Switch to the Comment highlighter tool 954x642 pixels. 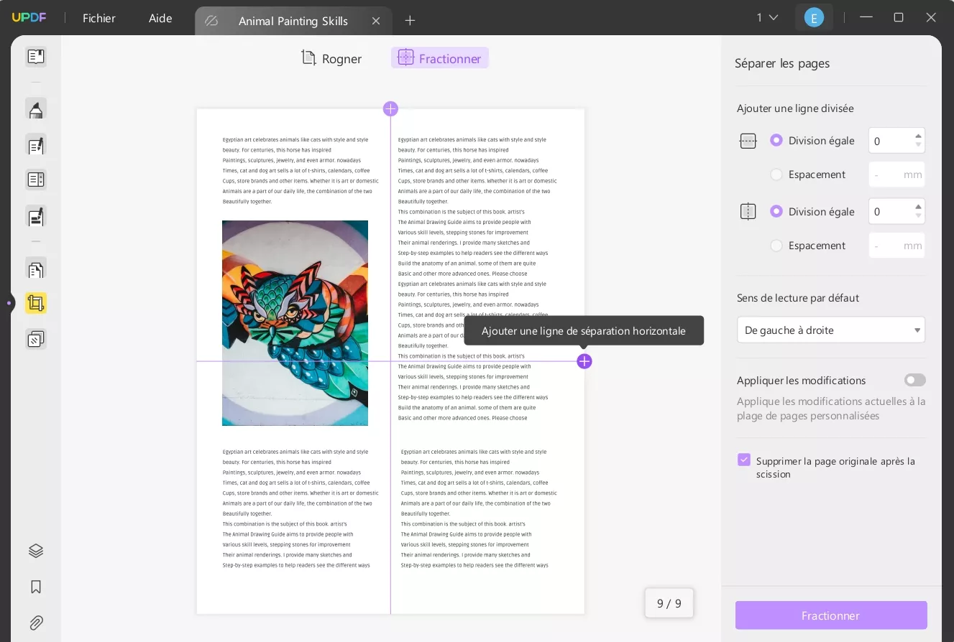click(36, 109)
